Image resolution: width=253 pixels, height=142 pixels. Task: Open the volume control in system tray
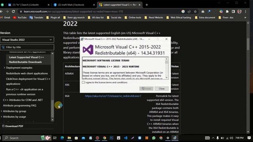[x=231, y=138]
